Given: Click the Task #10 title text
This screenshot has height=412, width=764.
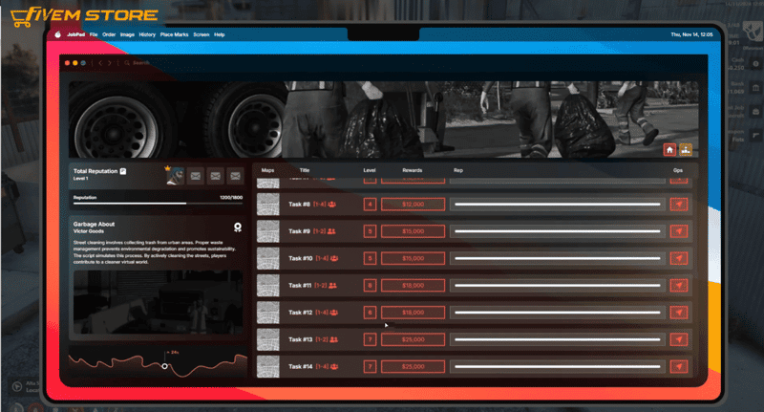Looking at the screenshot, I should pyautogui.click(x=300, y=258).
